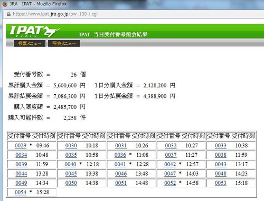Open receipt number 0034 link
Viewport: 264px width, 201px height.
(21, 155)
